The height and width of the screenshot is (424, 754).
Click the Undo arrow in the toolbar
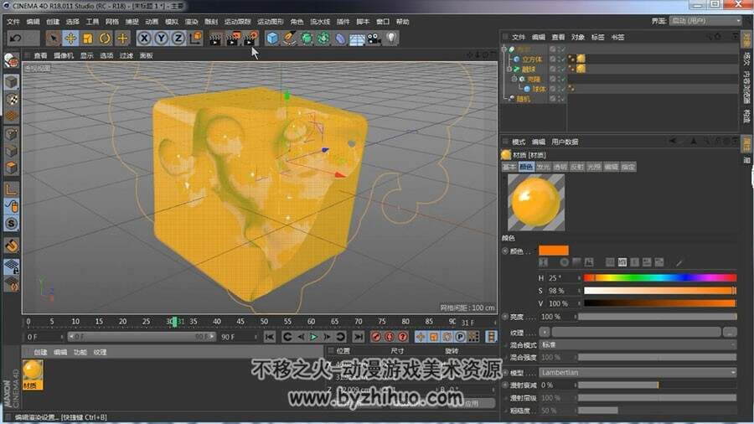click(15, 38)
